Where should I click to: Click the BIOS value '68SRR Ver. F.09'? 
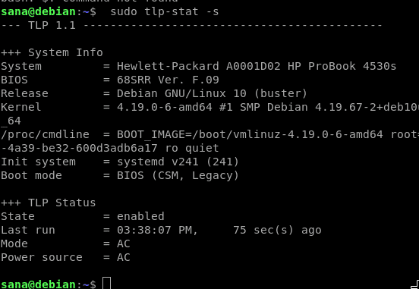(x=168, y=80)
